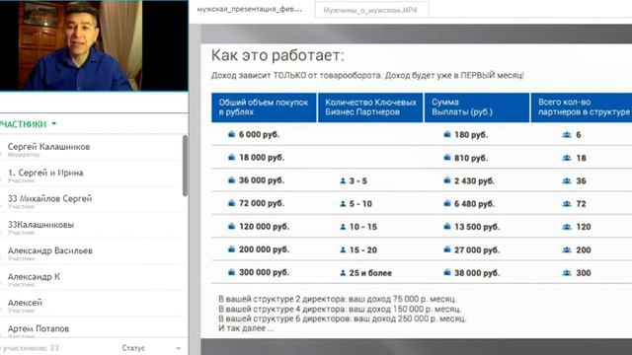Click the line mentioning 6 директоров income
632x355 pixels.
[343, 319]
